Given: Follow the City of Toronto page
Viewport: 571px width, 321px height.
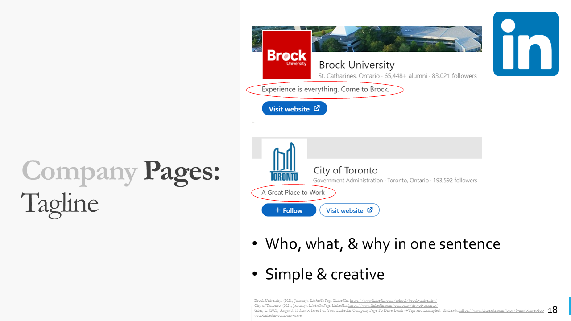Looking at the screenshot, I should point(289,210).
